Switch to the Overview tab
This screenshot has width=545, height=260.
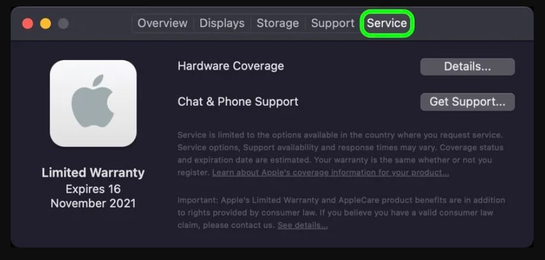click(162, 23)
